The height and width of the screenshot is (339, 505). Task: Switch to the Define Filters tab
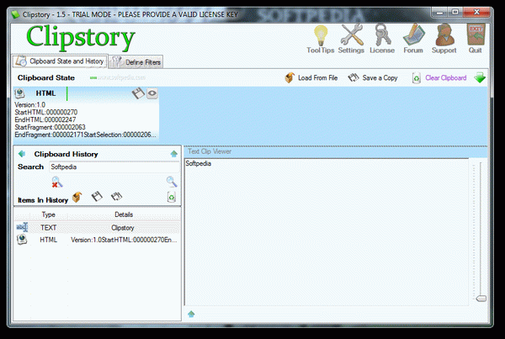[136, 61]
